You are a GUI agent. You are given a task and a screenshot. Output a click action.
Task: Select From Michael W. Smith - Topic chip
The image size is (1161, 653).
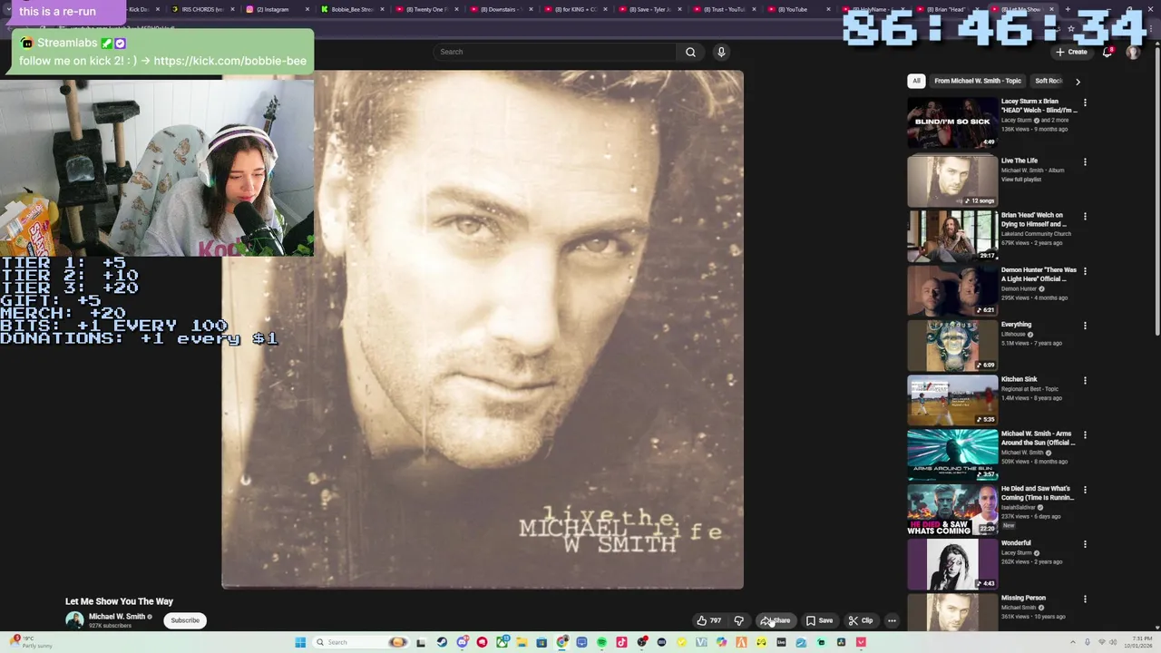click(977, 81)
